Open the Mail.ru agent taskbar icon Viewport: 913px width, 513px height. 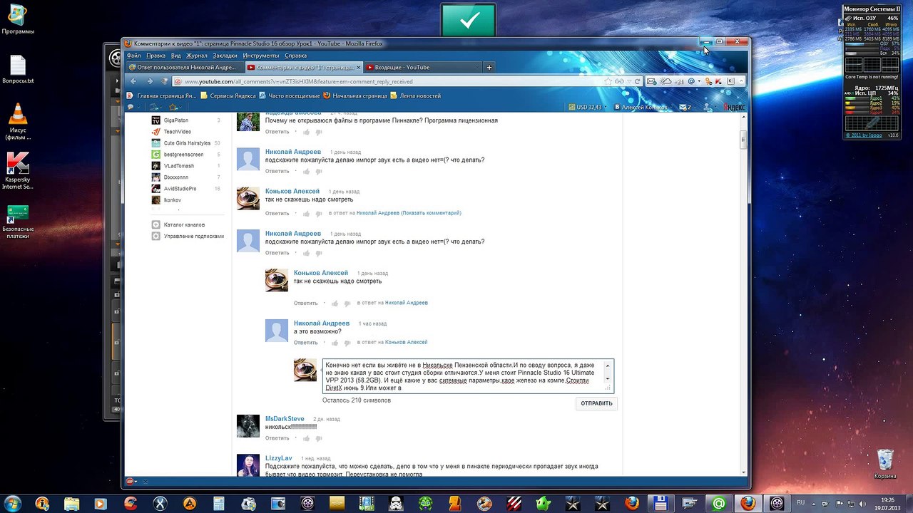tap(718, 503)
